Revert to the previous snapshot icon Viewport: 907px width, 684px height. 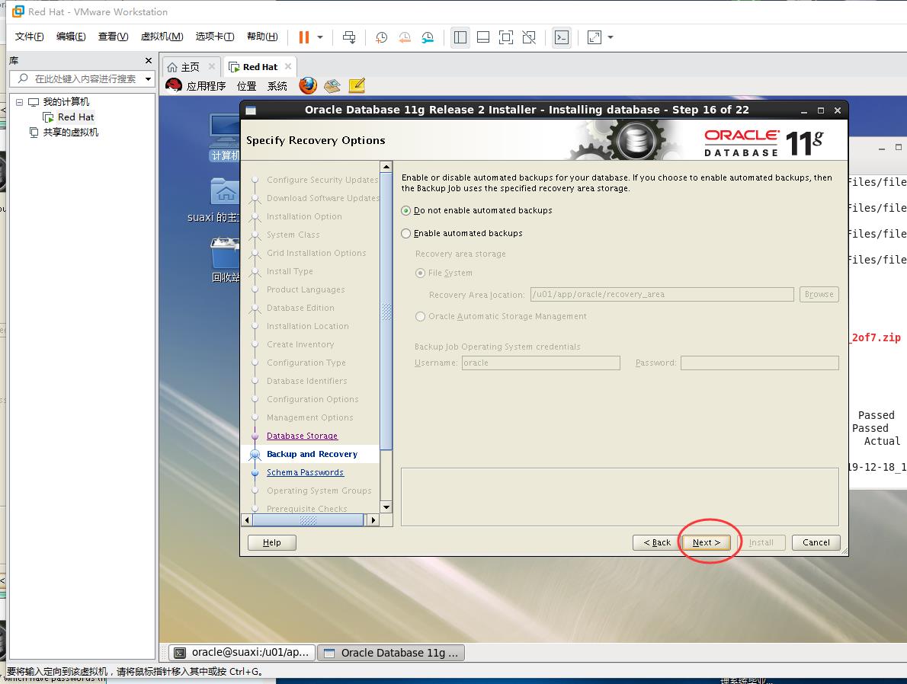pyautogui.click(x=404, y=37)
